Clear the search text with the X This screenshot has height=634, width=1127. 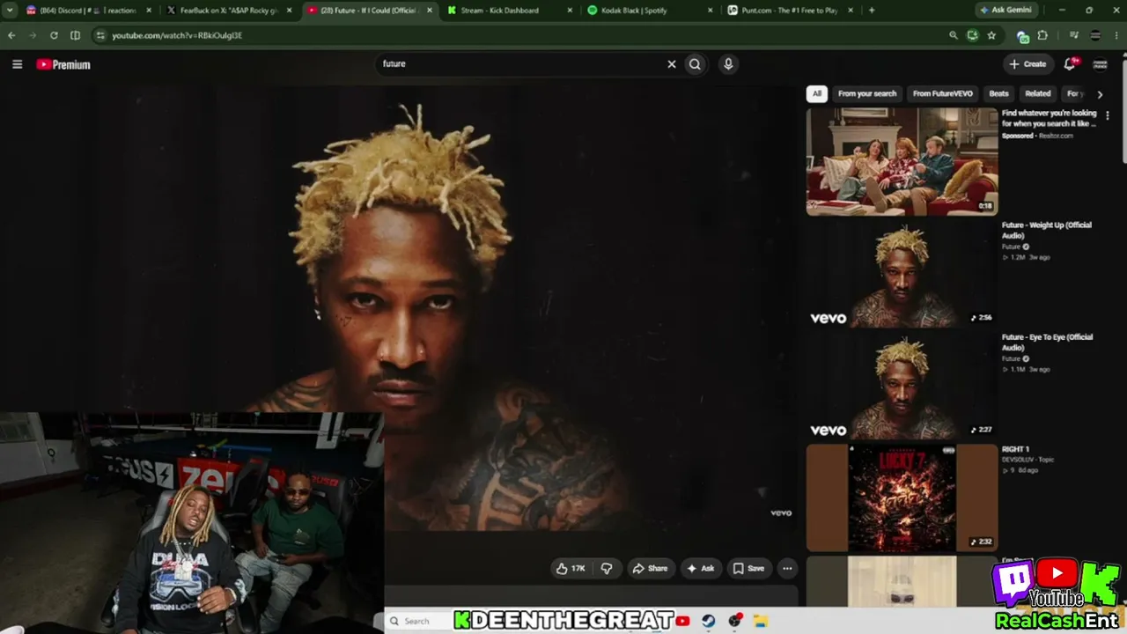(672, 64)
